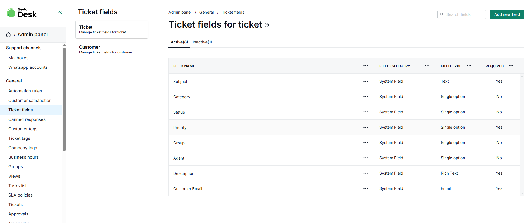Open the three-dot menu for Customer Email row
530x223 pixels.
366,188
